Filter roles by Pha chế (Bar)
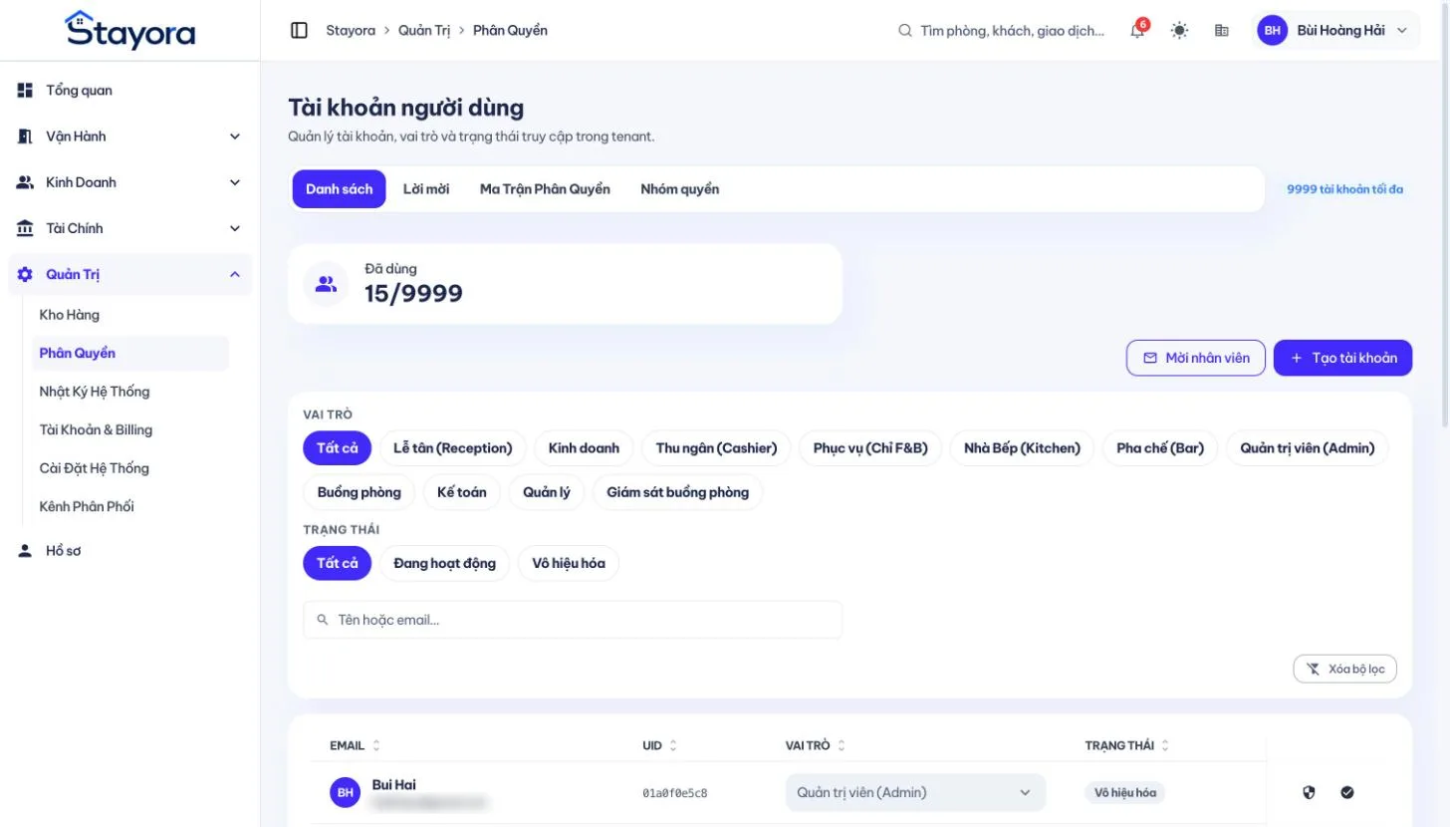This screenshot has width=1450, height=827. tap(1160, 448)
